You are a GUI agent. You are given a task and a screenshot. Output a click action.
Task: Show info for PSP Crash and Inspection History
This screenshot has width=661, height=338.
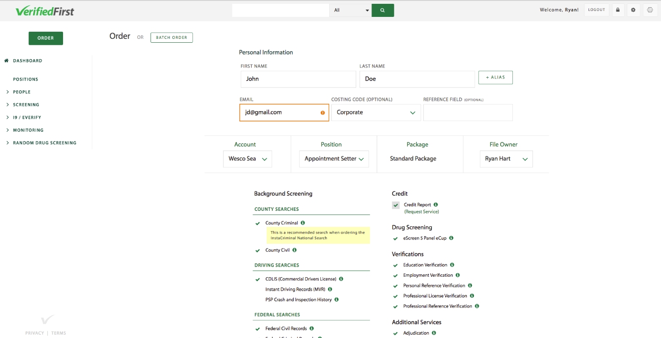336,300
